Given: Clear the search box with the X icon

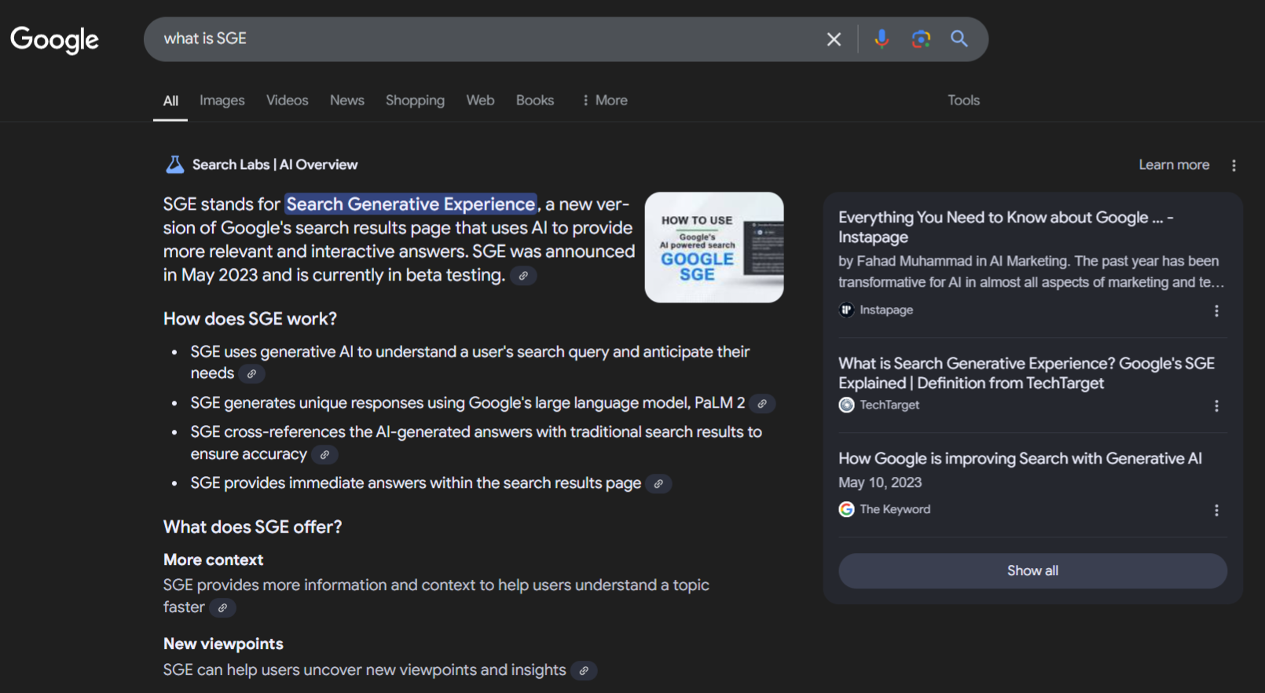Looking at the screenshot, I should point(834,39).
